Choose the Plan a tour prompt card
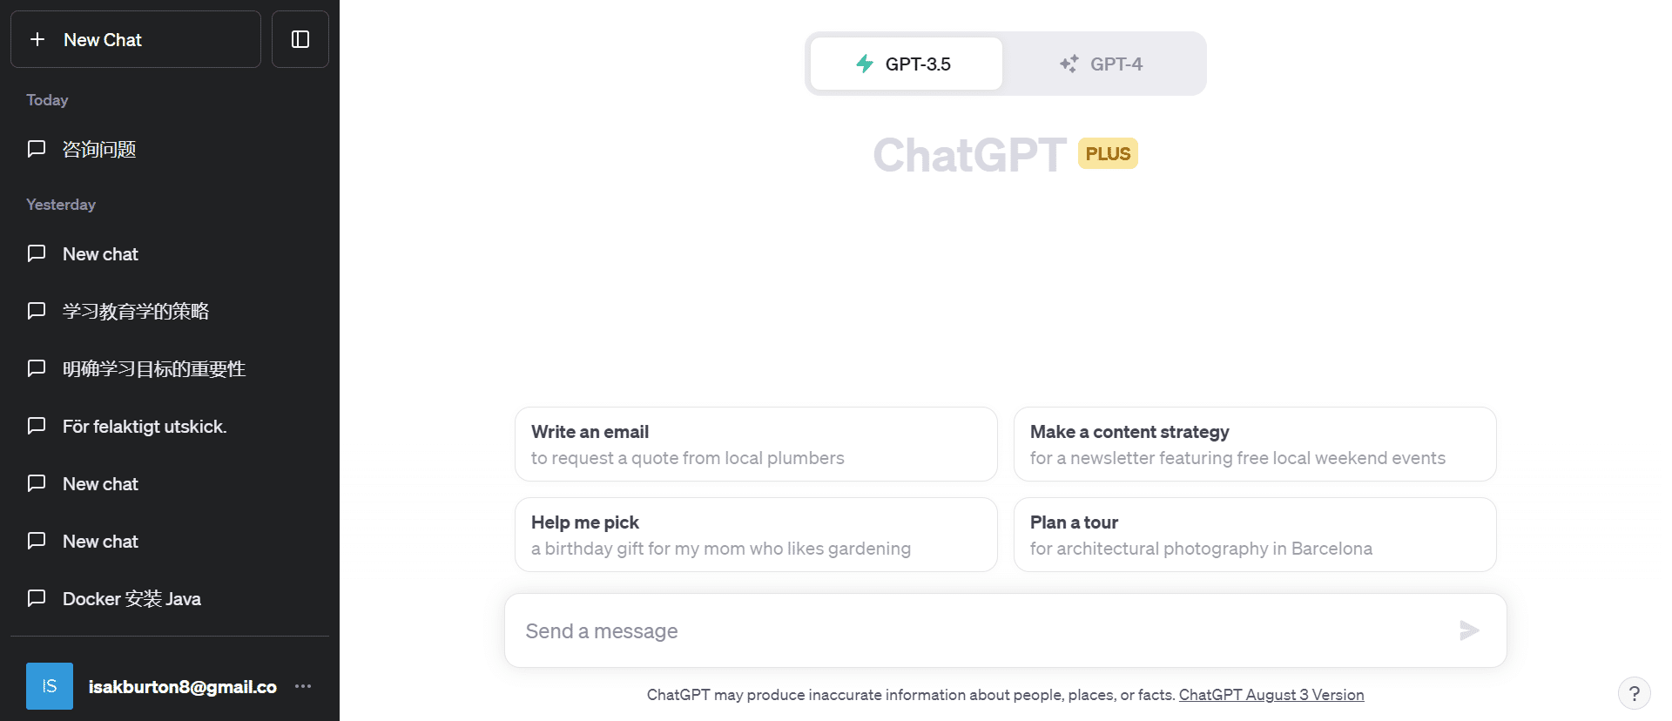The width and height of the screenshot is (1672, 721). pyautogui.click(x=1254, y=535)
